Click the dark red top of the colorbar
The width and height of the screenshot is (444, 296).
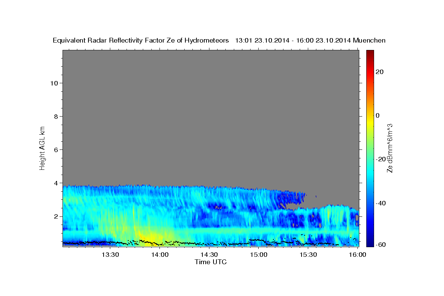[370, 53]
